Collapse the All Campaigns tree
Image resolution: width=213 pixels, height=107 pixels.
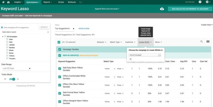[3, 37]
